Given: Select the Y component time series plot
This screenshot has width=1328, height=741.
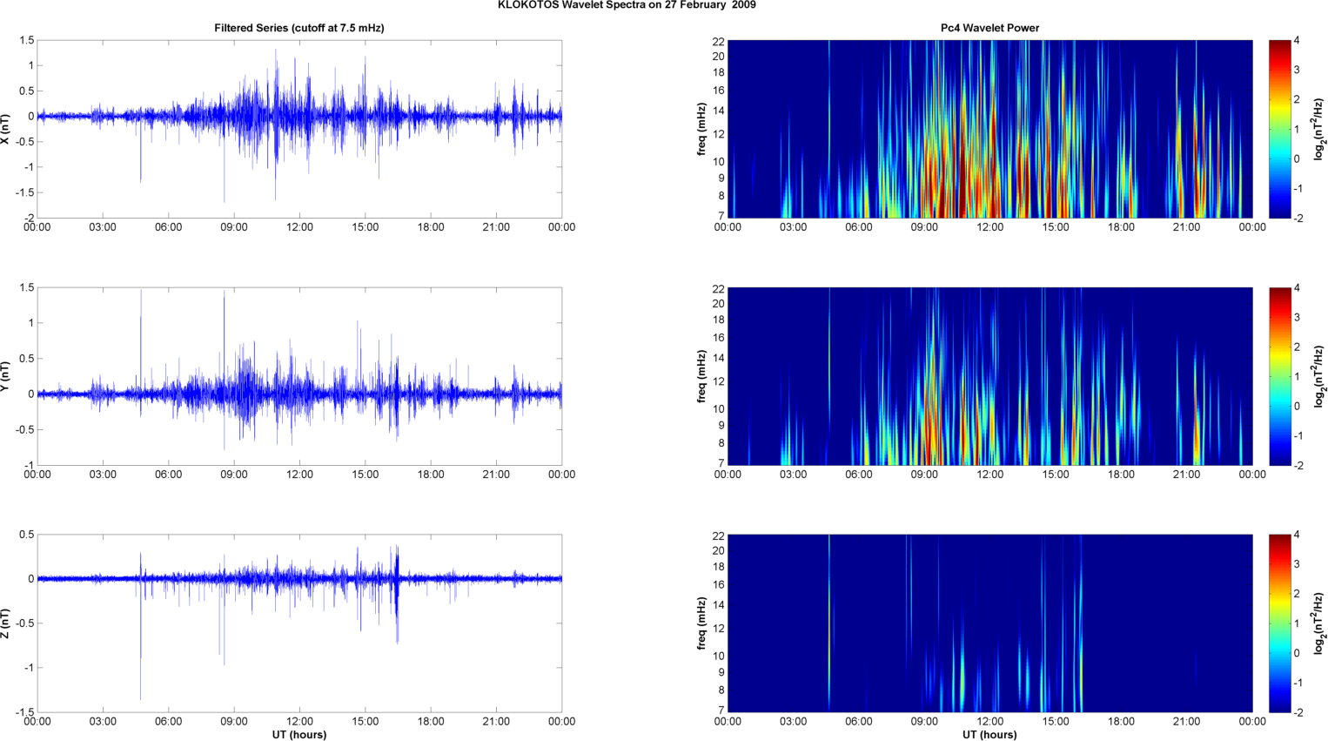Looking at the screenshot, I should point(298,376).
